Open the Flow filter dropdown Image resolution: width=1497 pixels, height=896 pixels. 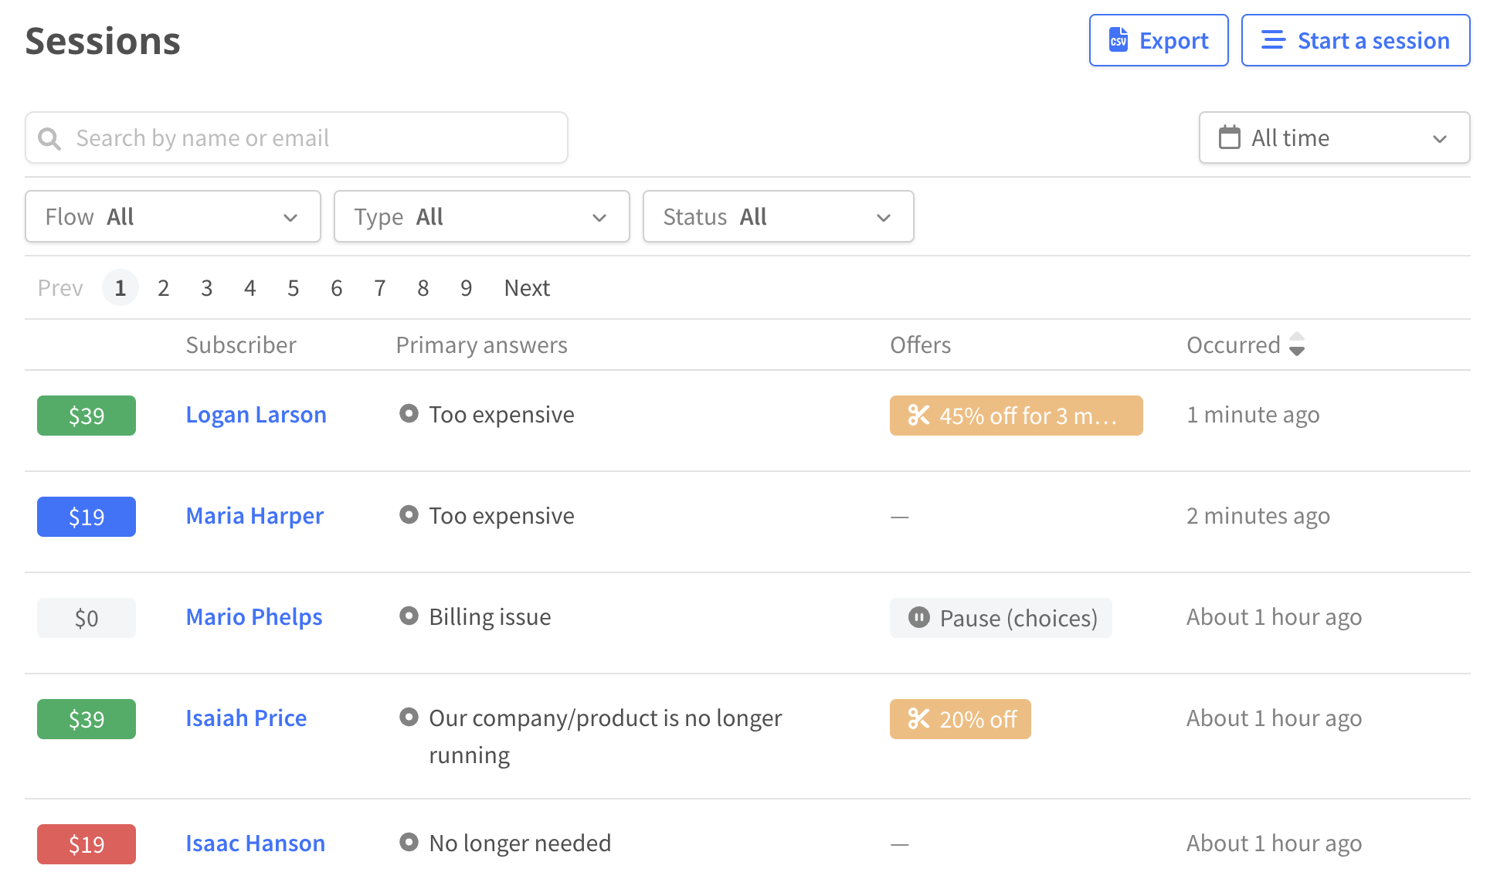(x=173, y=217)
